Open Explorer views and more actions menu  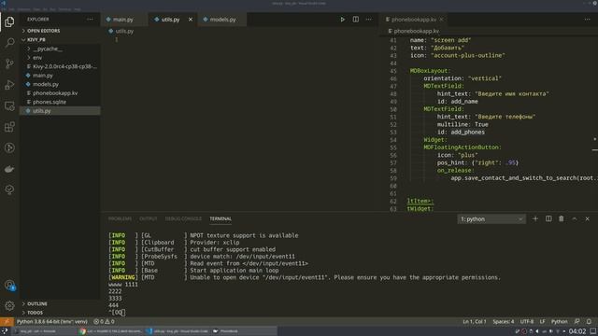point(90,19)
